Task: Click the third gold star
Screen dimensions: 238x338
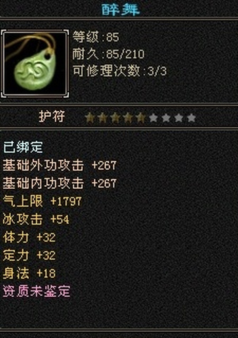Action: pos(115,118)
